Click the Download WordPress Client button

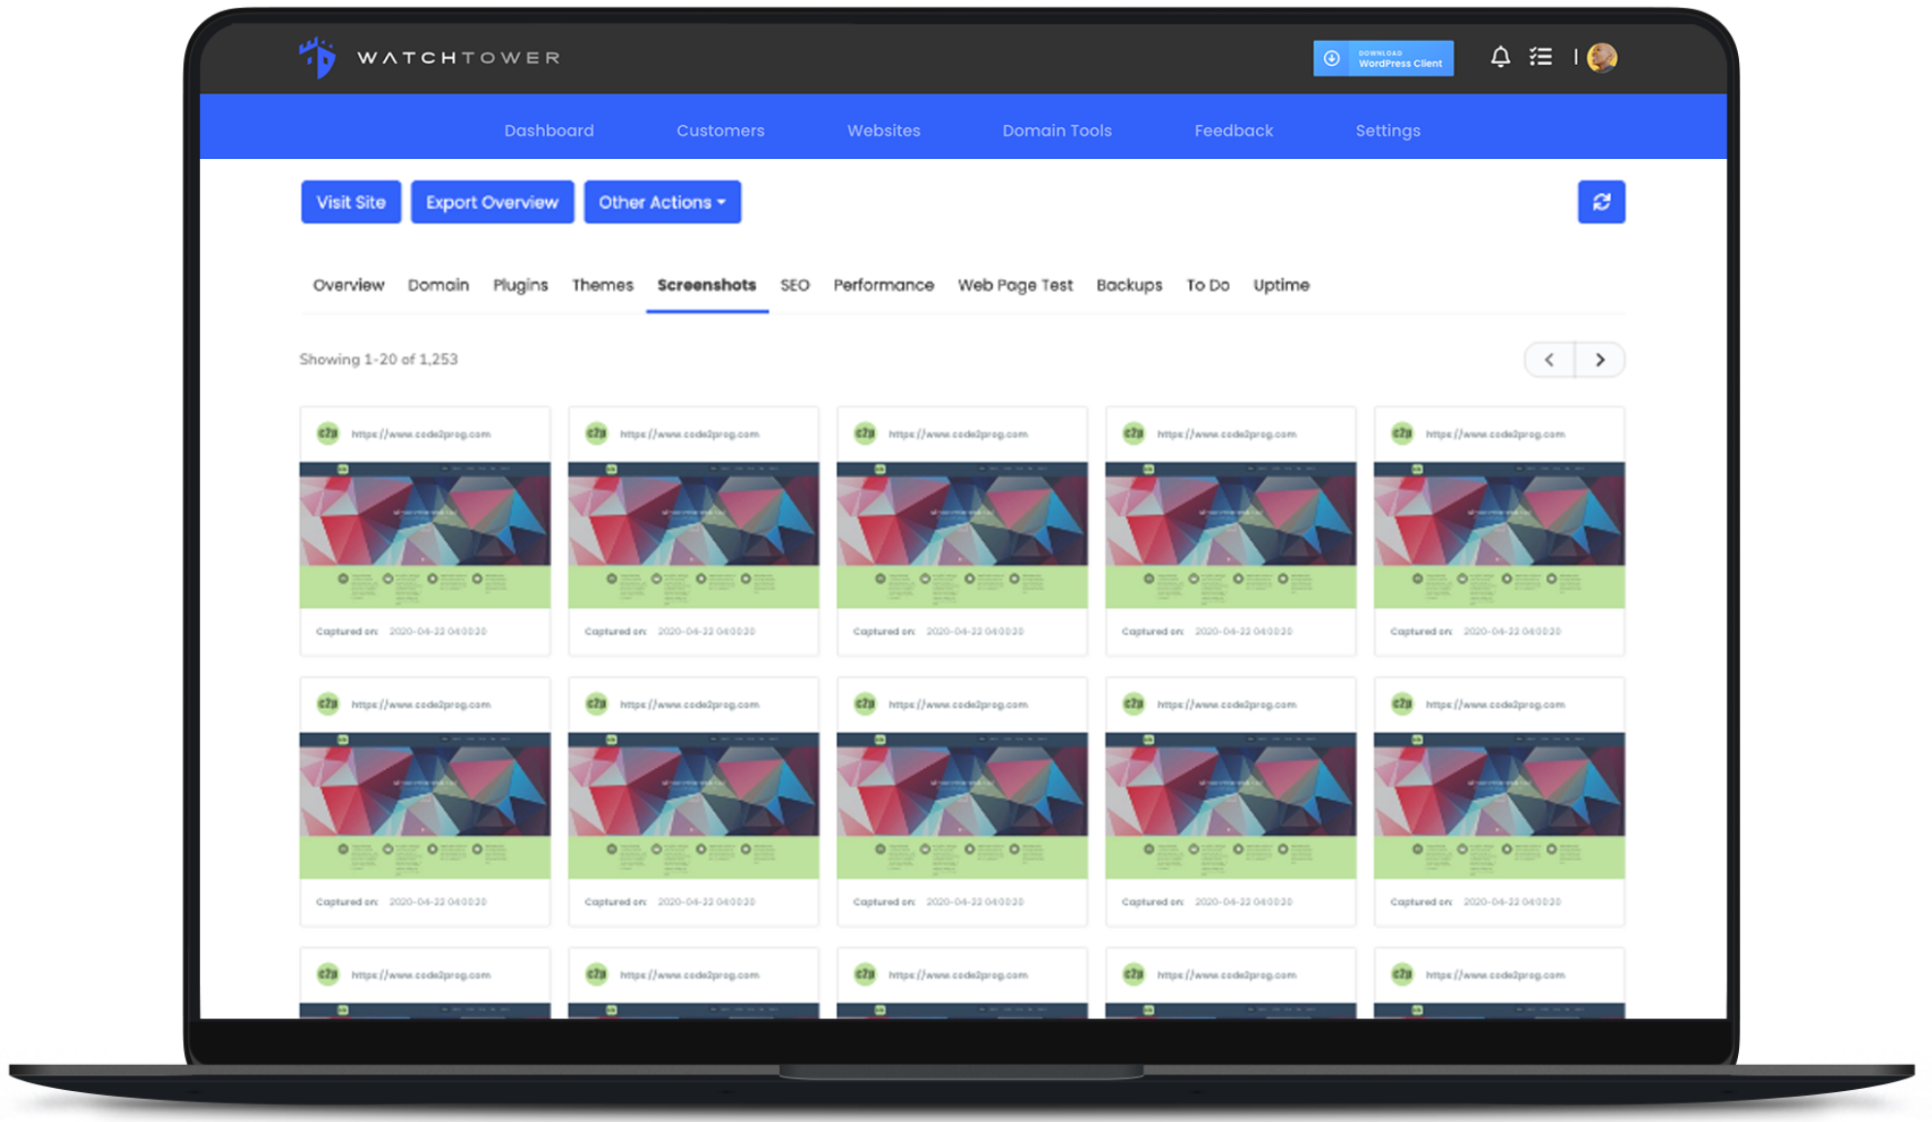(1383, 58)
